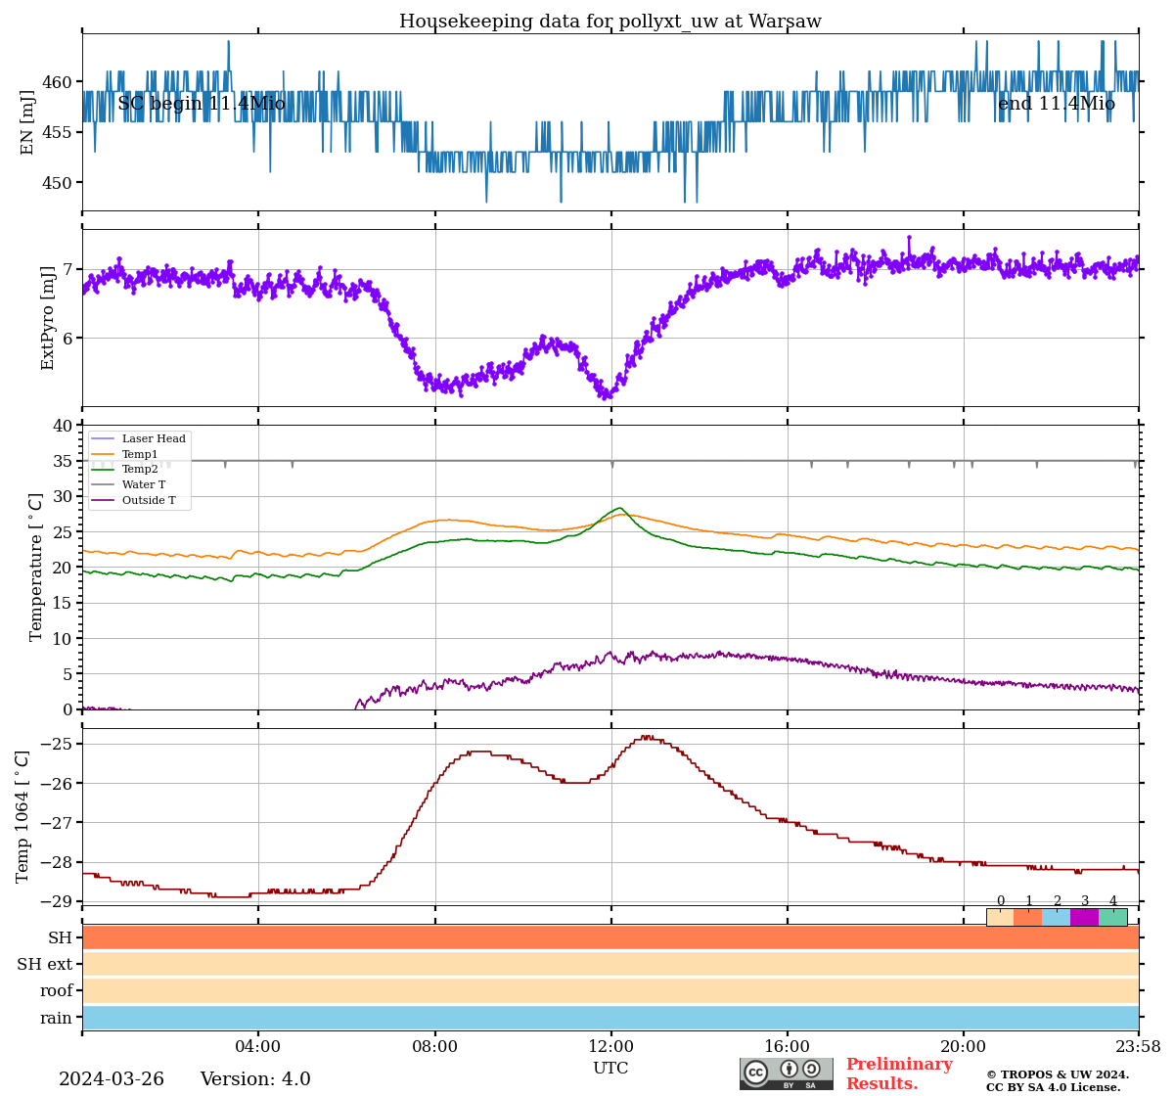This screenshot has height=1096, width=1174.
Task: Click the 'CC BY SA 4.0 License.' text
Action: point(1054,1087)
